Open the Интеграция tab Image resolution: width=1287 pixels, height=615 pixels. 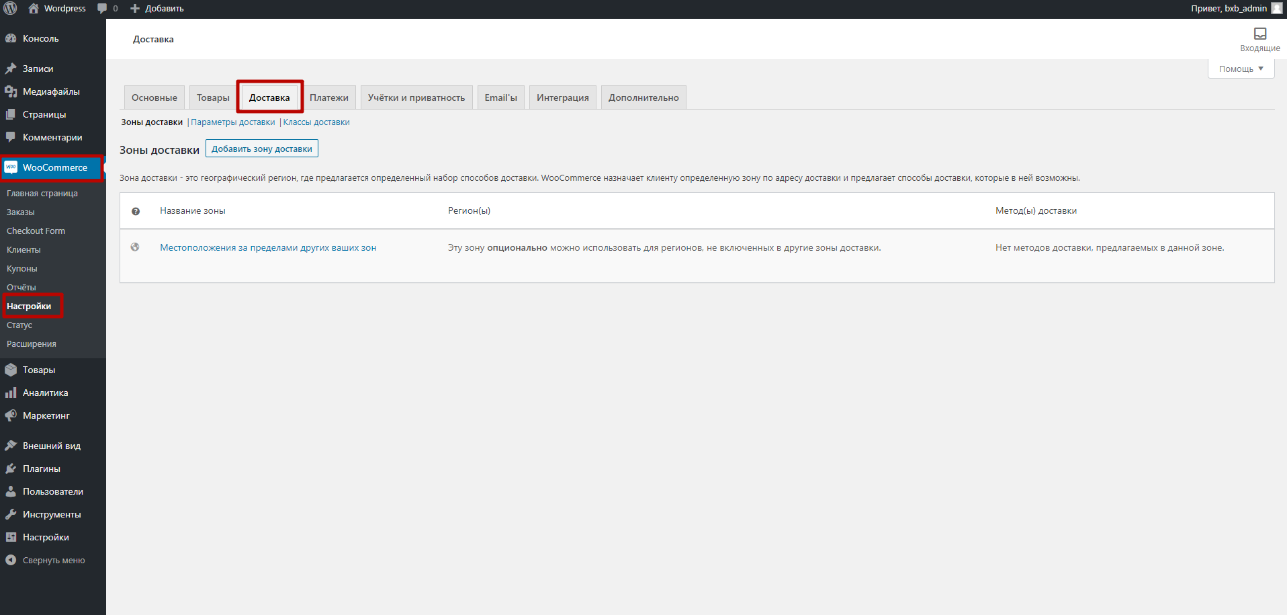(563, 97)
